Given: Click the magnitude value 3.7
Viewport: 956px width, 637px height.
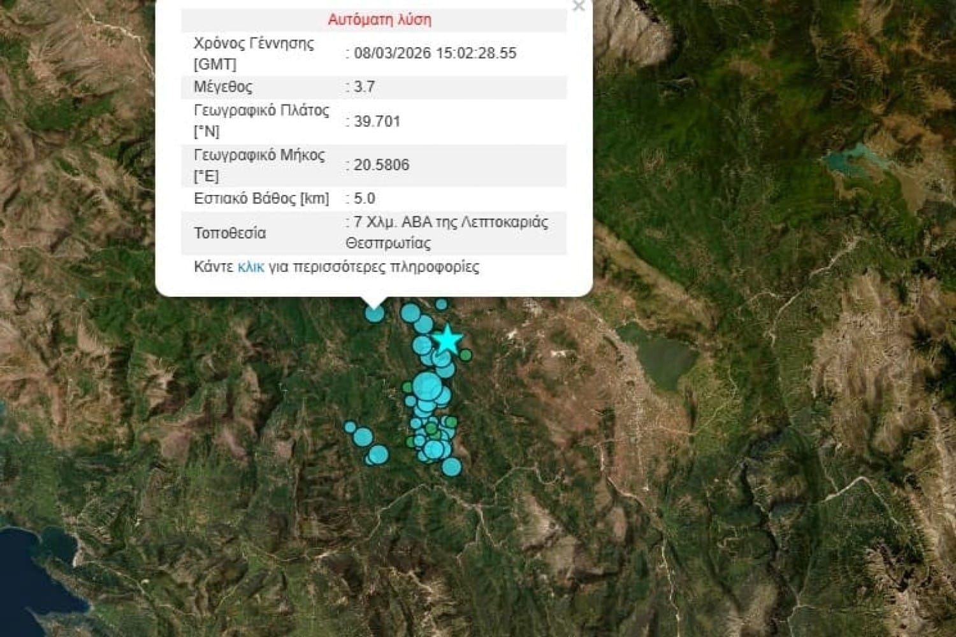Looking at the screenshot, I should coord(365,87).
